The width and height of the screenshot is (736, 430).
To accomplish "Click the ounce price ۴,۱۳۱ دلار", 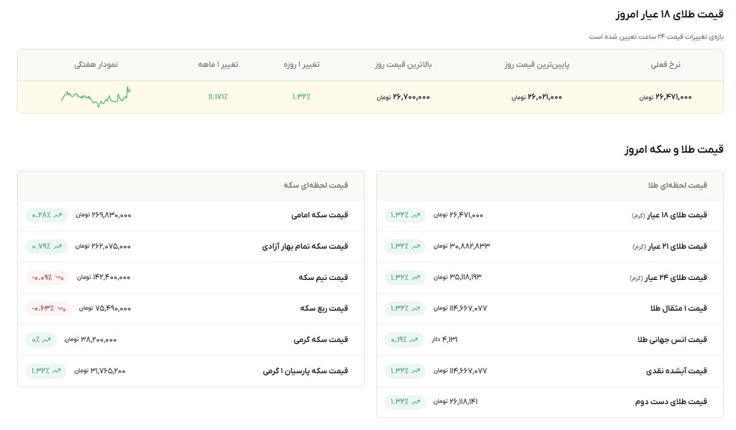I will [x=444, y=339].
